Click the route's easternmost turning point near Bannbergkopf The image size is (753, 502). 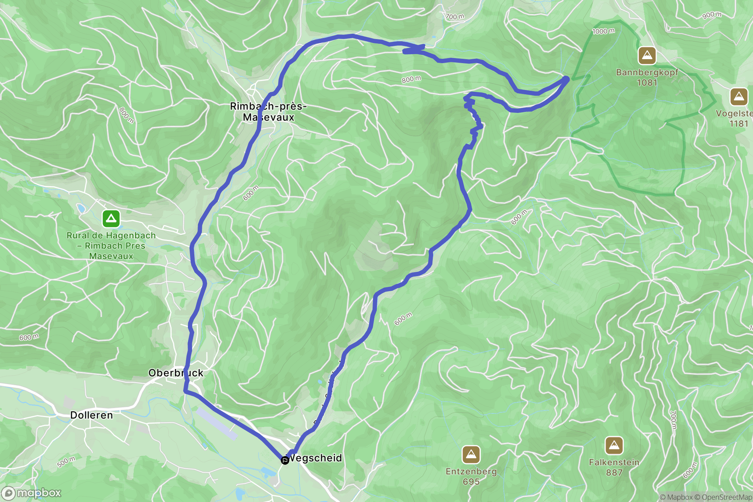point(566,79)
